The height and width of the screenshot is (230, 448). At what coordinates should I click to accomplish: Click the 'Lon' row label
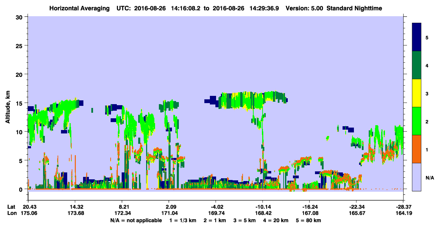(11, 213)
